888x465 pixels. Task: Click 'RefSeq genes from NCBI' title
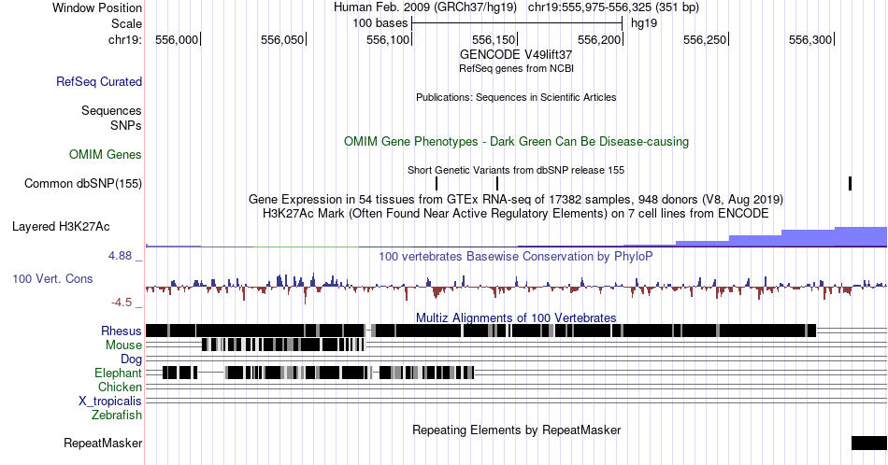coord(516,68)
